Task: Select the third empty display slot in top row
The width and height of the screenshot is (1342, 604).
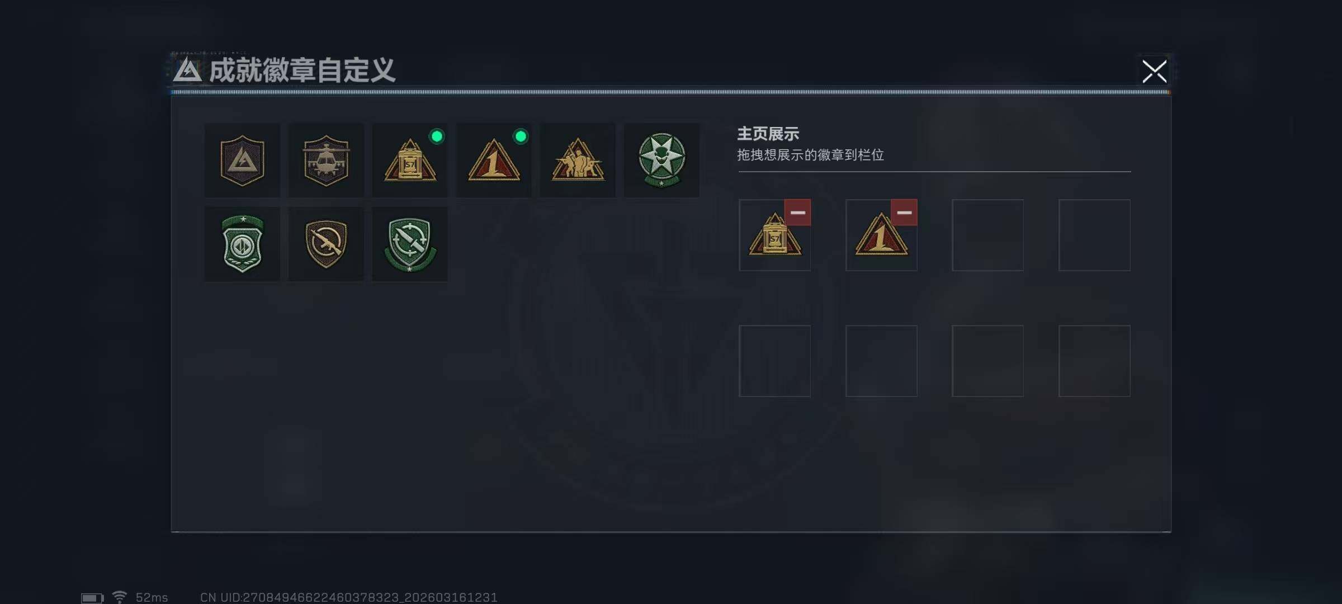Action: tap(988, 235)
